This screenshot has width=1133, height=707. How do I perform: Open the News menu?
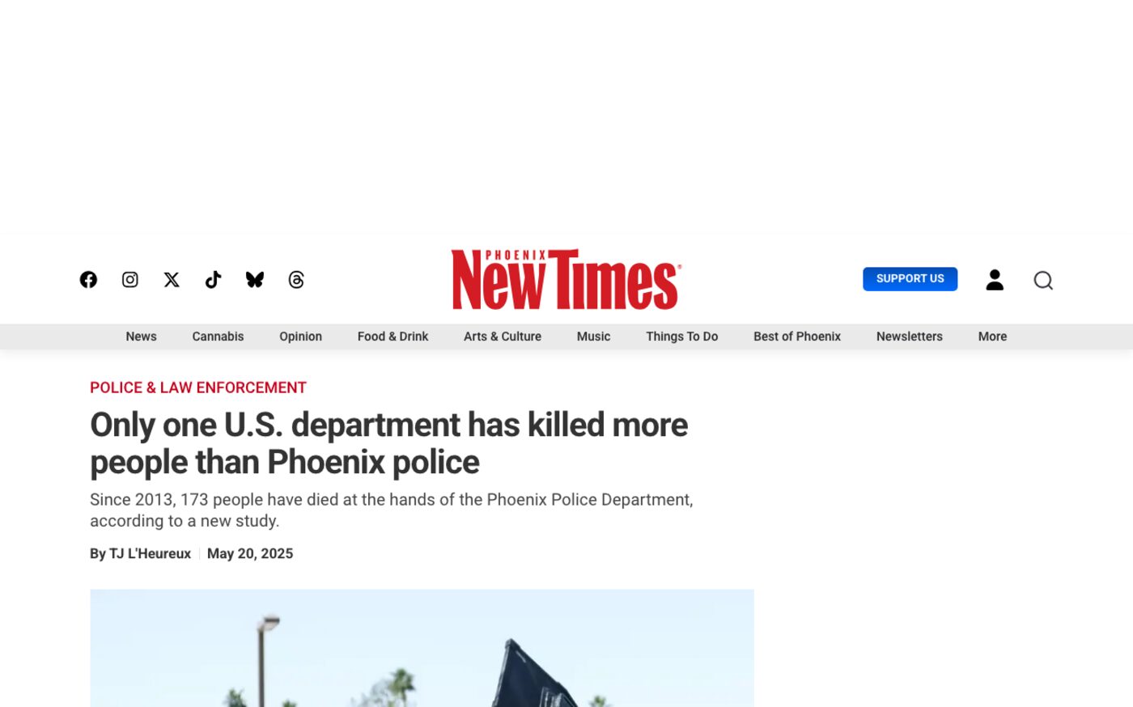coord(141,337)
